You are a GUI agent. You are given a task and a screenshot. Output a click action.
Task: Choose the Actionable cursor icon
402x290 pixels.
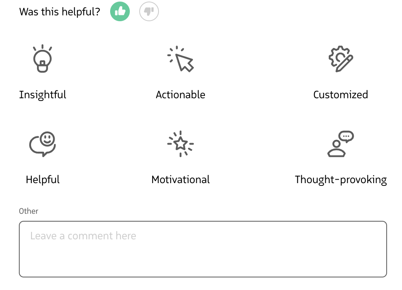point(181,59)
